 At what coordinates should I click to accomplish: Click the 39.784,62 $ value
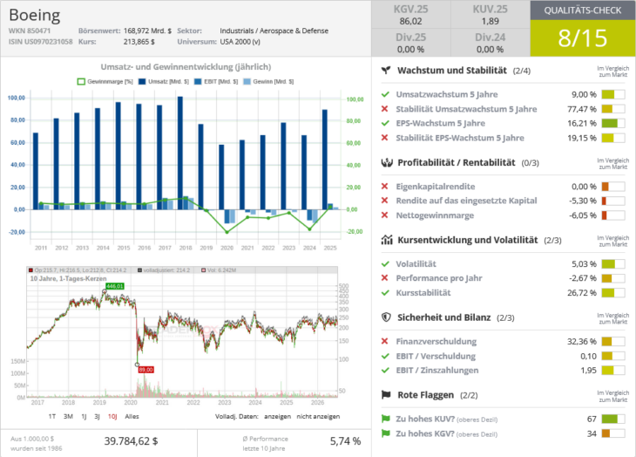[131, 441]
